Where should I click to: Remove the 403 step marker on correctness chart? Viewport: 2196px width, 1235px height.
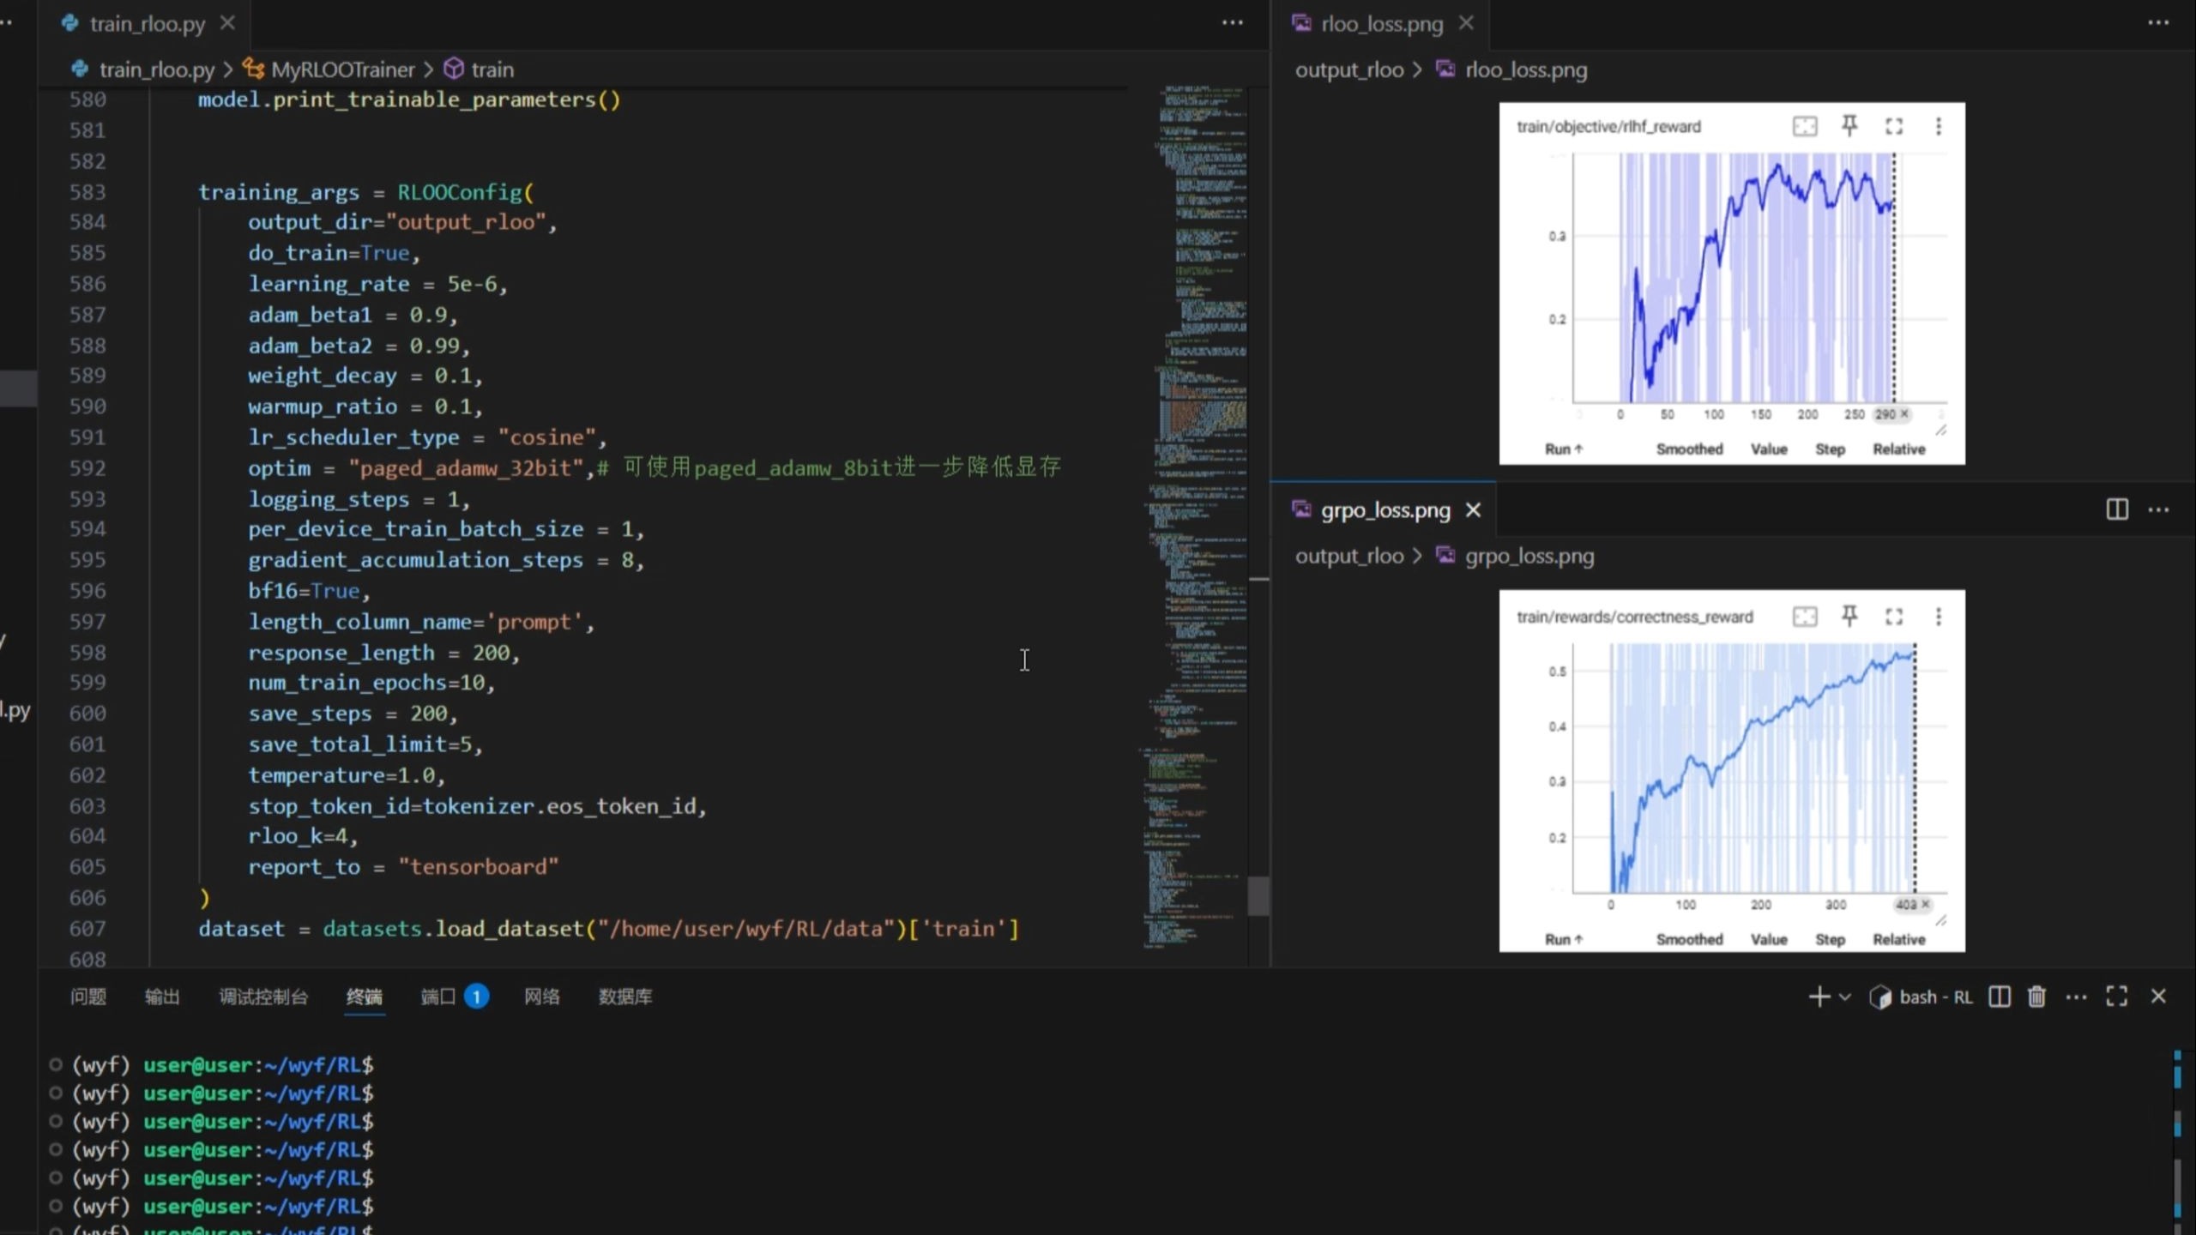[1925, 905]
